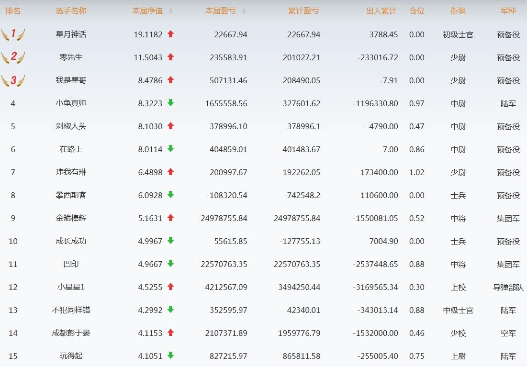Click the 军种 column header
This screenshot has width=527, height=367.
(508, 11)
